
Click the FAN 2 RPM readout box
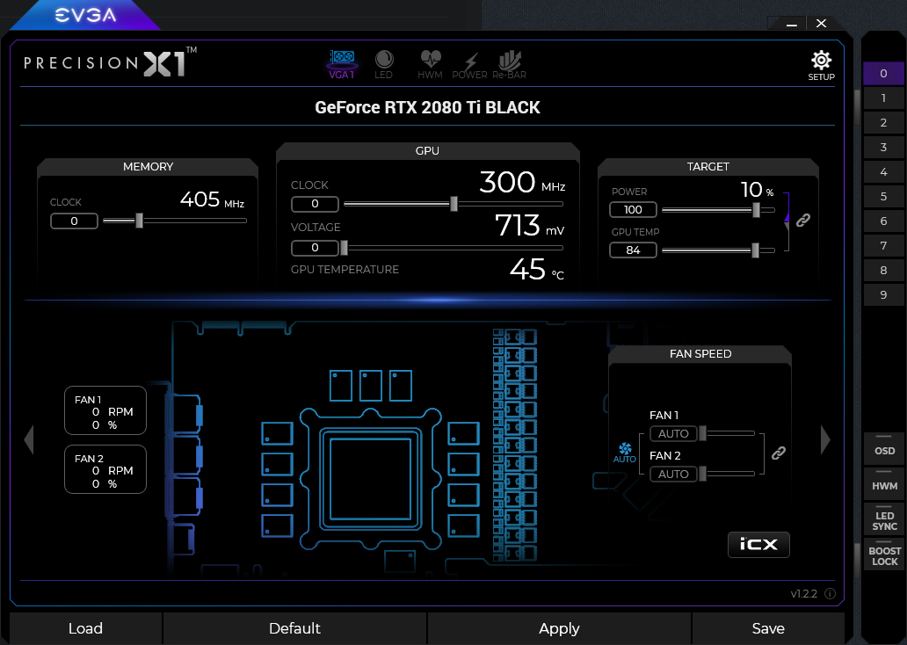[x=105, y=469]
